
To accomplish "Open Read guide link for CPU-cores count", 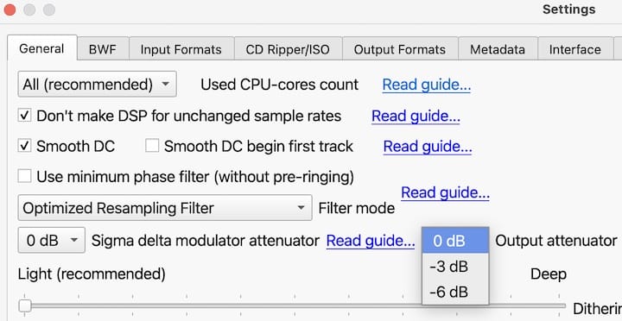I will [427, 85].
